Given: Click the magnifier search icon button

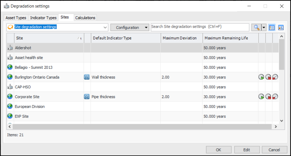Looking at the screenshot, I should 256,27.
